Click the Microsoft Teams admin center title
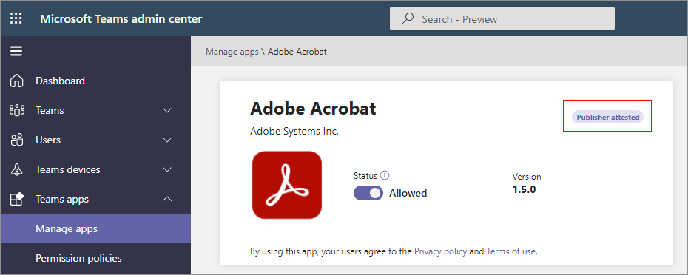Image resolution: width=688 pixels, height=275 pixels. (x=121, y=19)
